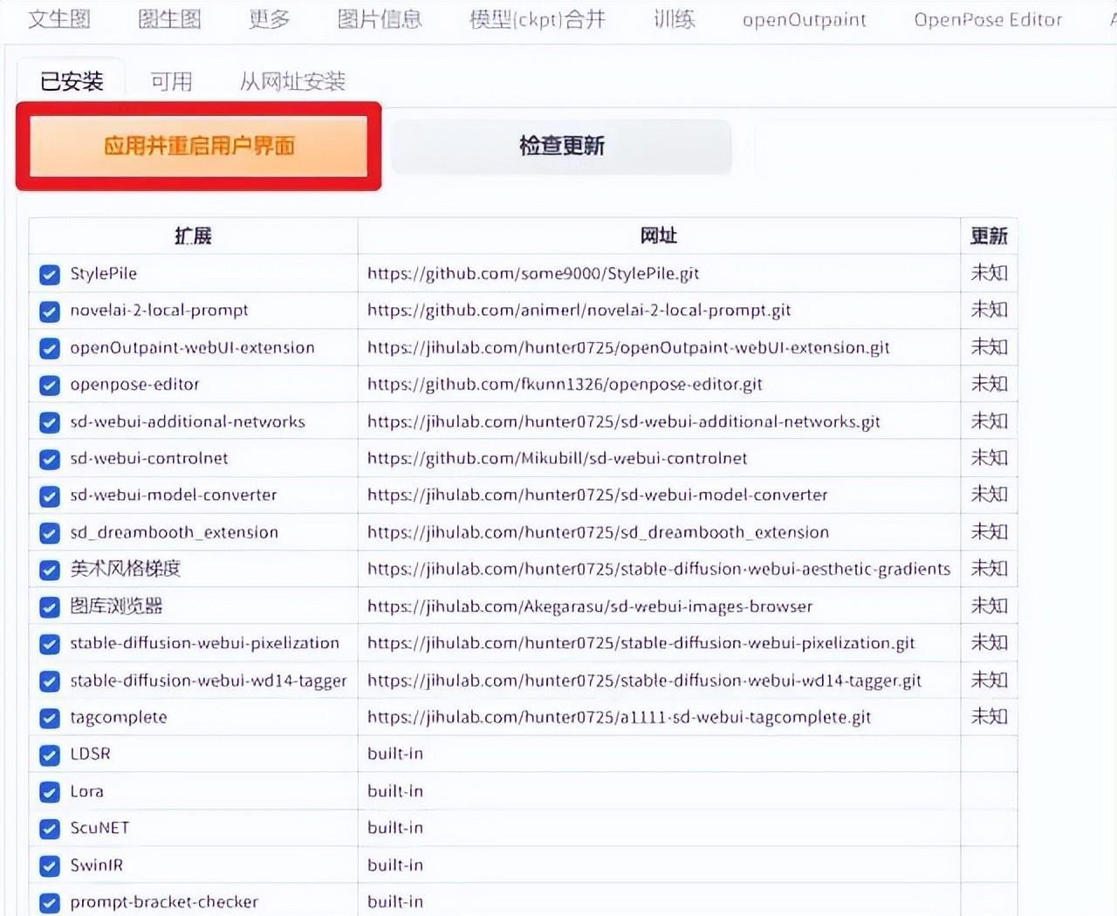The height and width of the screenshot is (916, 1117).
Task: Click the a1111-sd-webui-tagcomplete.git URL
Action: click(x=619, y=717)
